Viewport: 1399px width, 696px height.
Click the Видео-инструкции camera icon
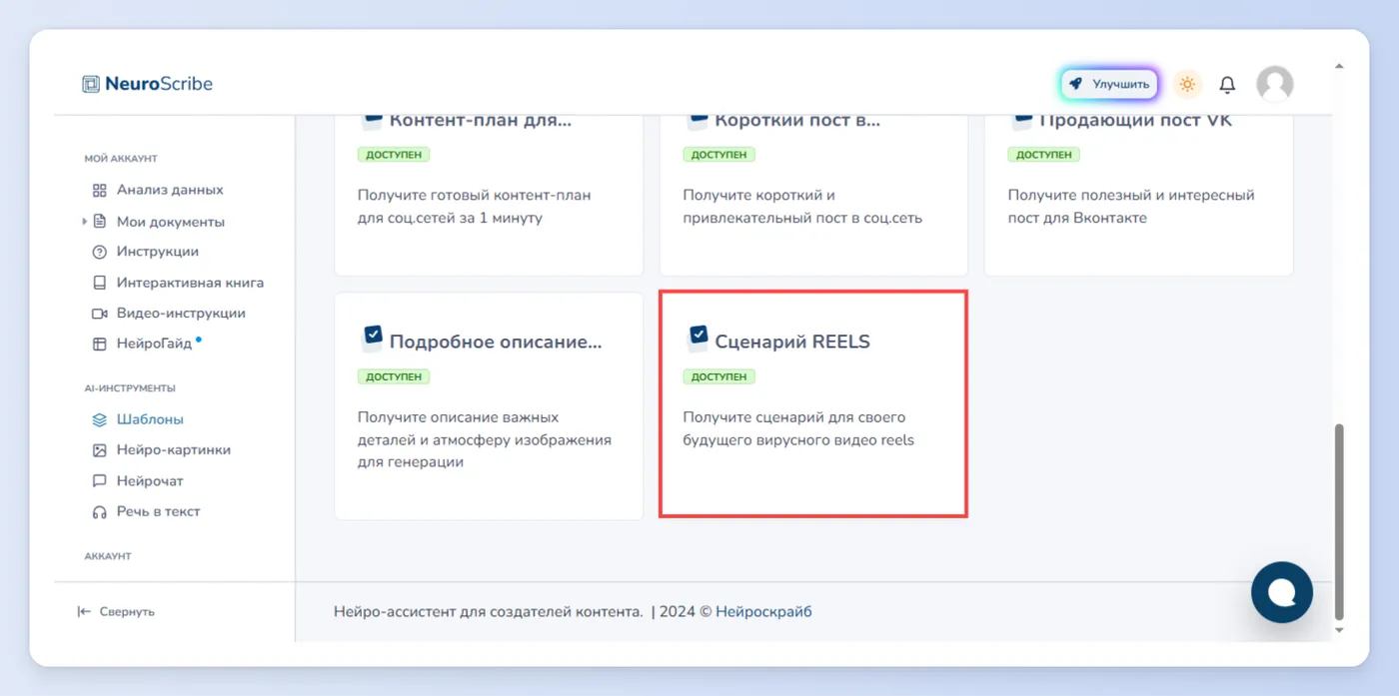tap(99, 314)
